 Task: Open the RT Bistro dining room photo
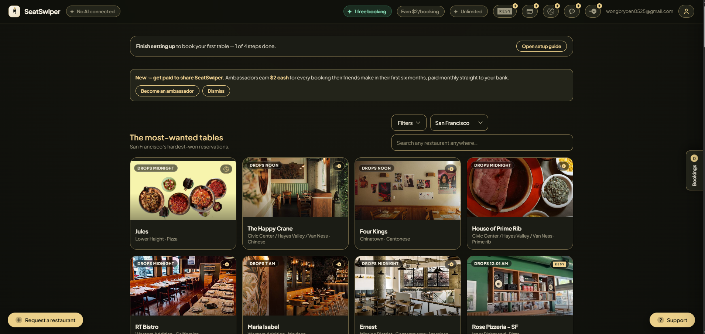[x=183, y=286]
